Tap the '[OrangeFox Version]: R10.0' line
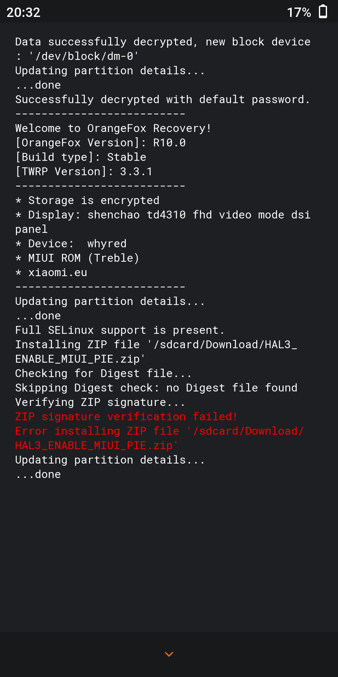 tap(100, 143)
